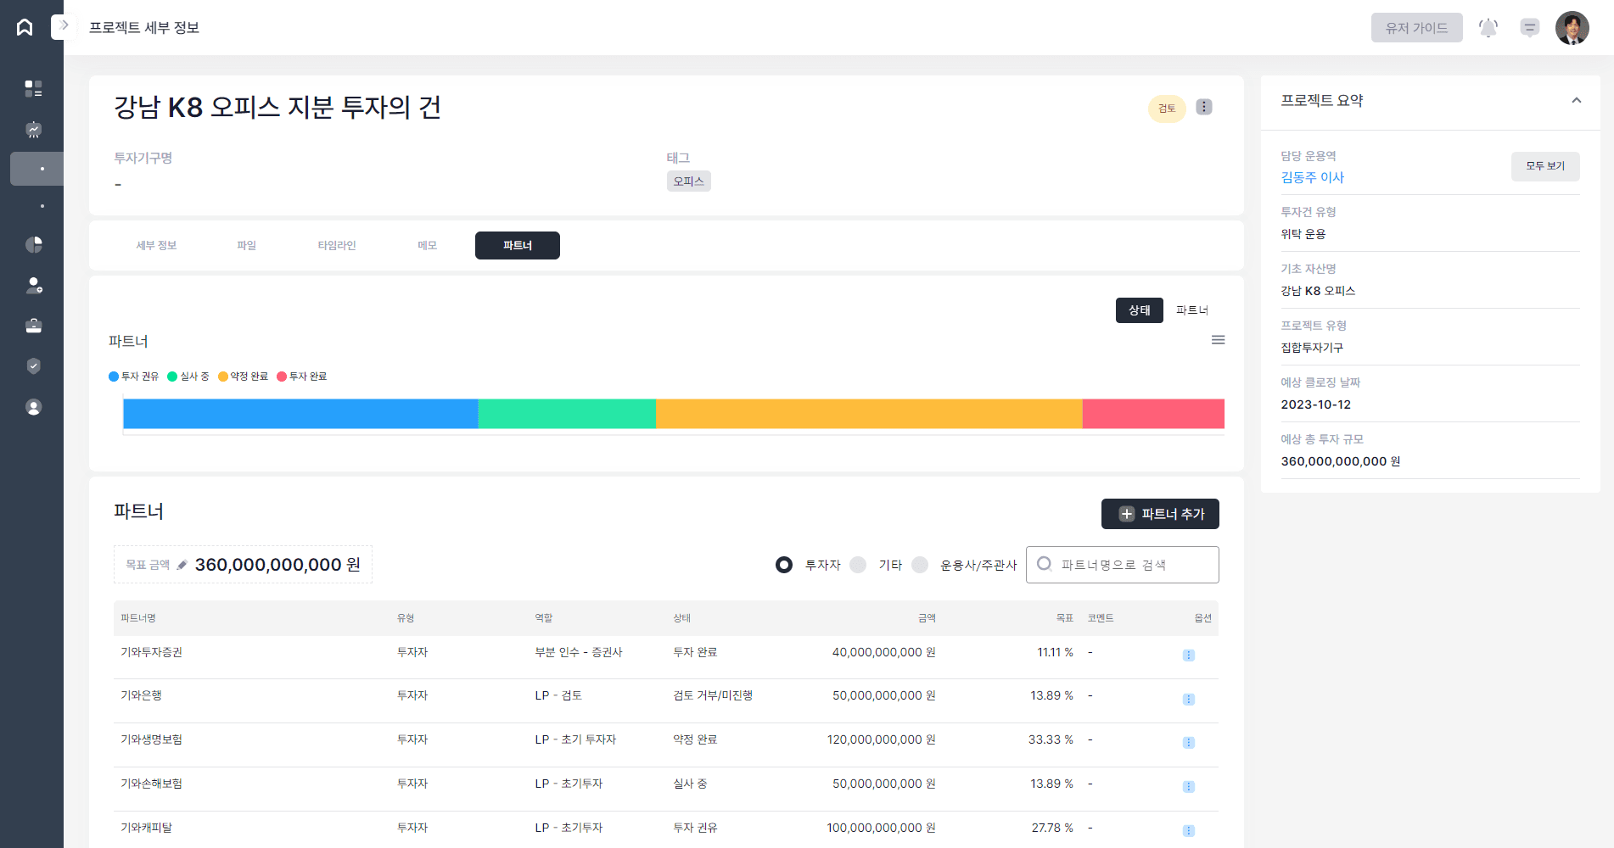Select the 운용사/주관사 radio button

920,565
